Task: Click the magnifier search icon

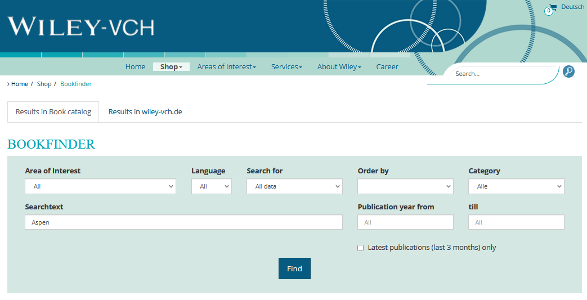Action: [x=568, y=71]
